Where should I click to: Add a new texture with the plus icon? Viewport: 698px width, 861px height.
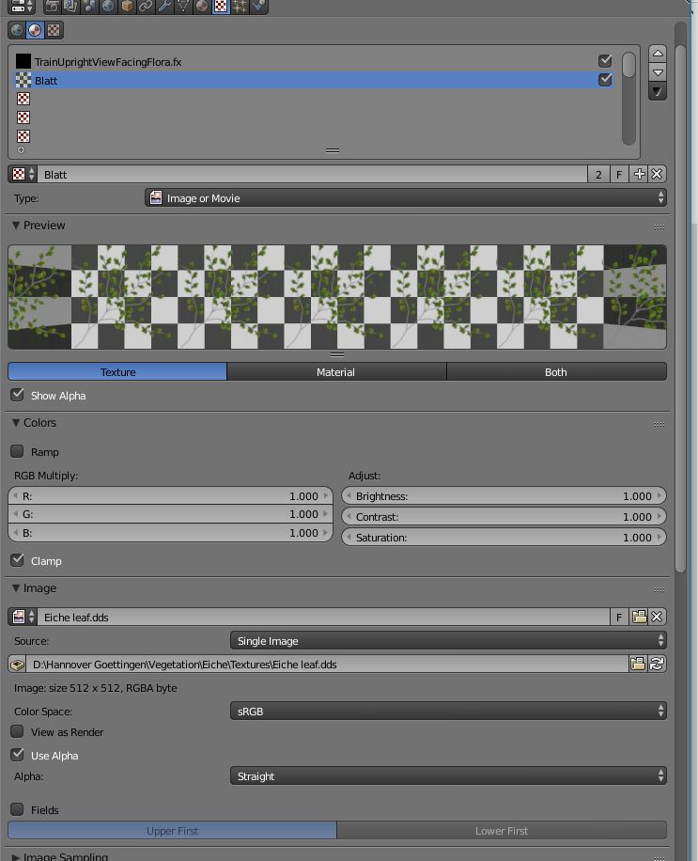coord(639,174)
